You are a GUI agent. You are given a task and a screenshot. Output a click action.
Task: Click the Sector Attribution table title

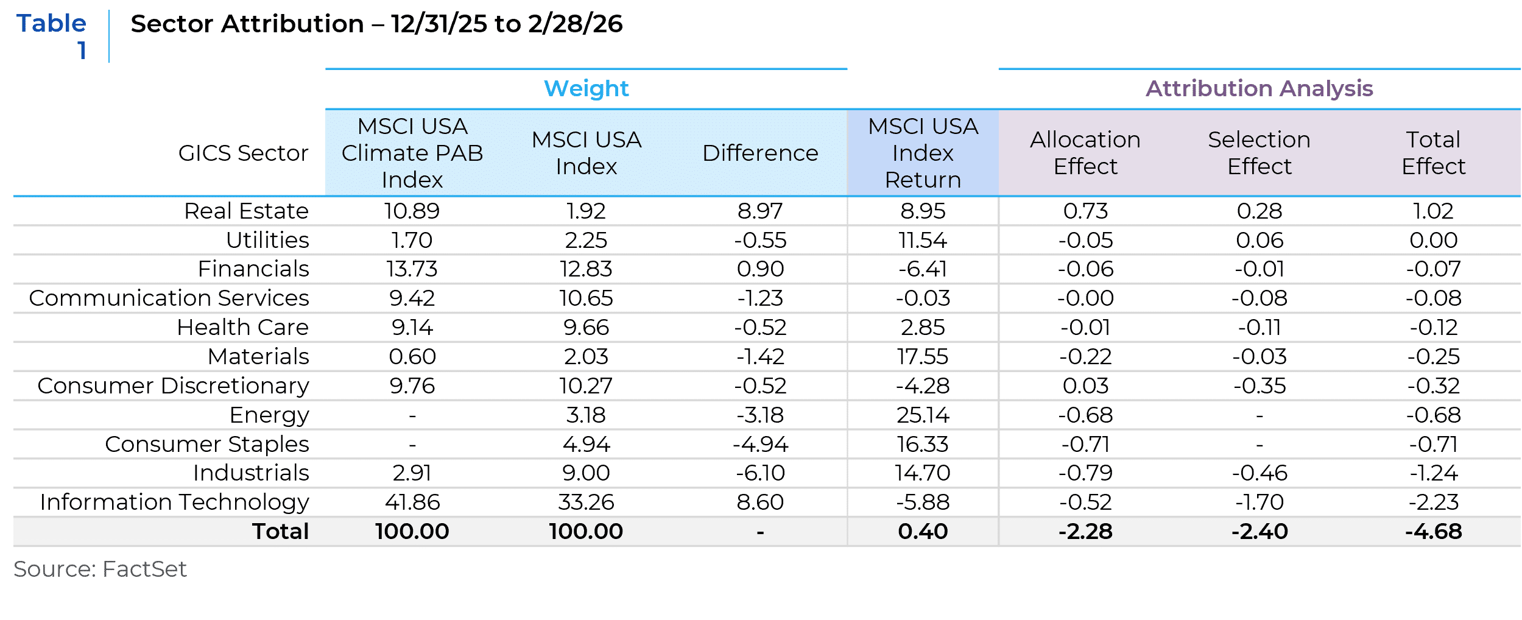376,24
